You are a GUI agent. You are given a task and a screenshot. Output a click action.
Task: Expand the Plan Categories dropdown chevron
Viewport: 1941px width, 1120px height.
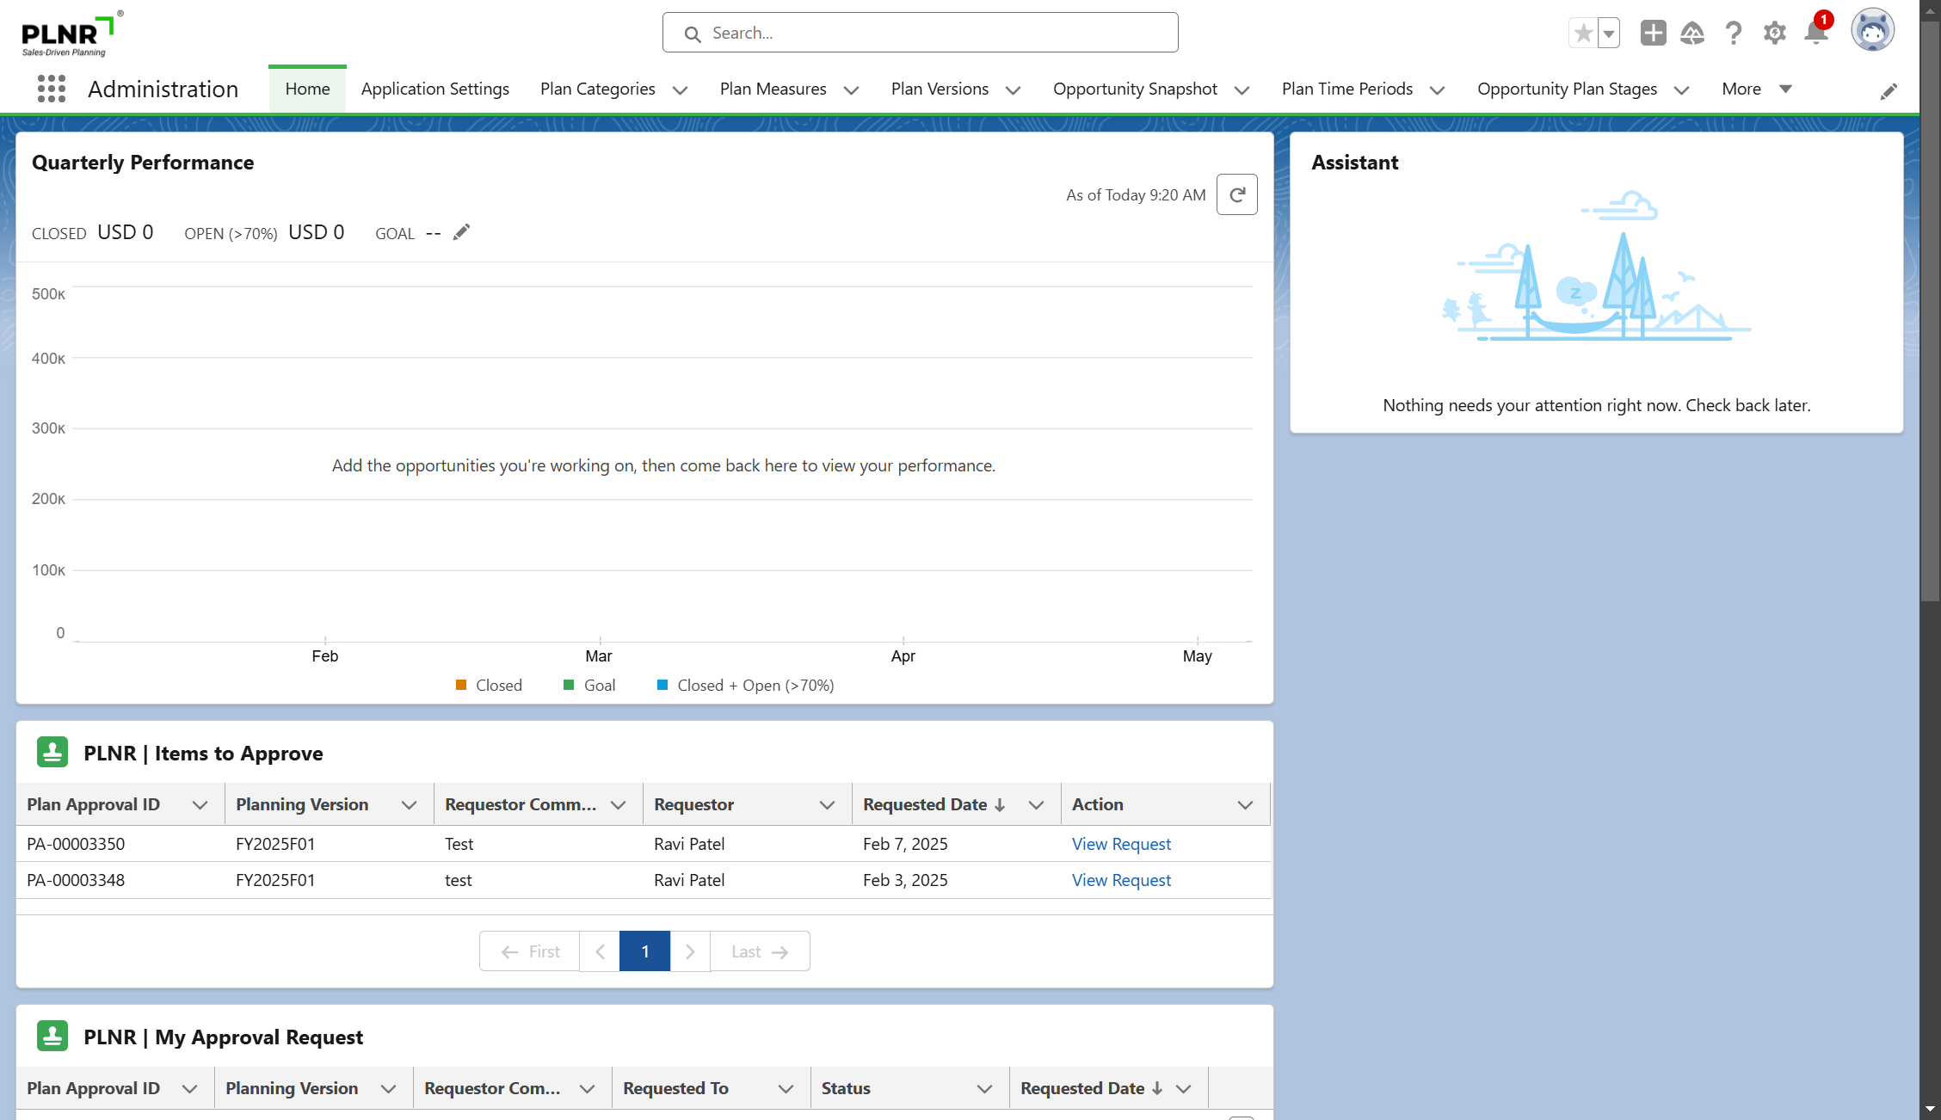tap(680, 90)
